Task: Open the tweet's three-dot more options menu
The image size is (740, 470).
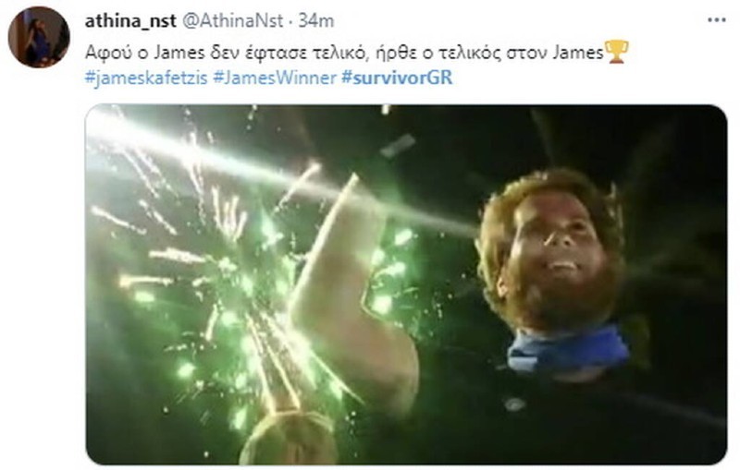Action: (x=716, y=20)
